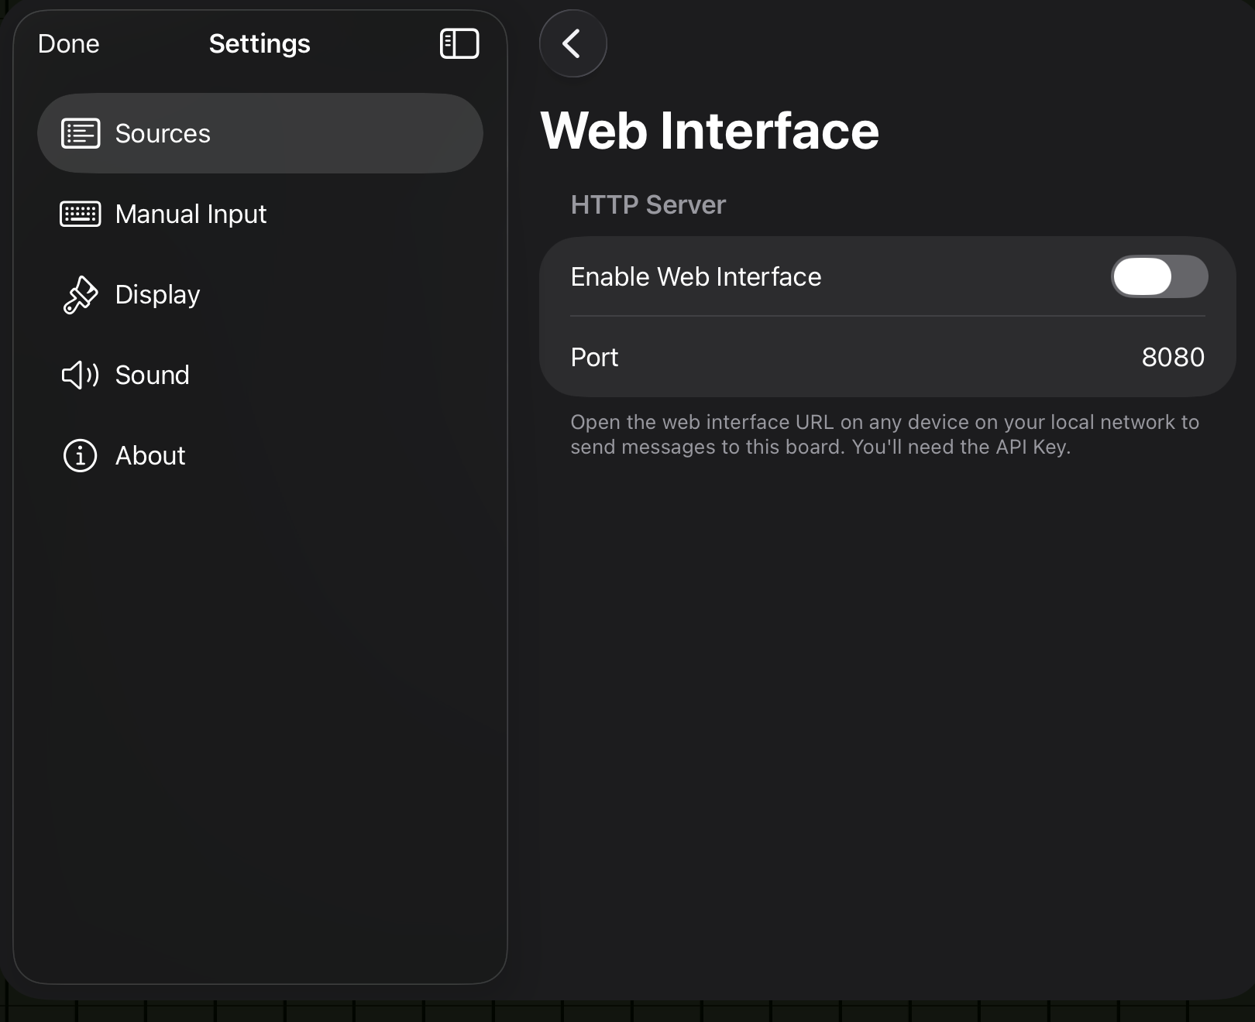Open the About info icon
Screen dimensions: 1255x1022
79,456
